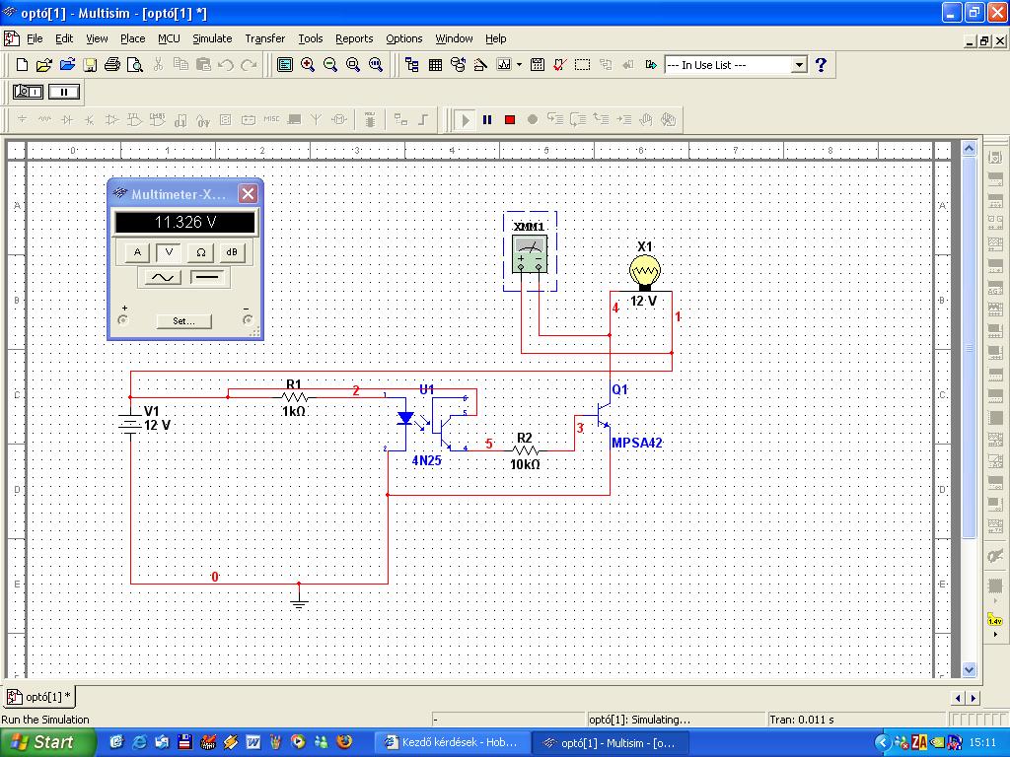Open the Transfer menu
This screenshot has height=757, width=1010.
click(x=264, y=38)
